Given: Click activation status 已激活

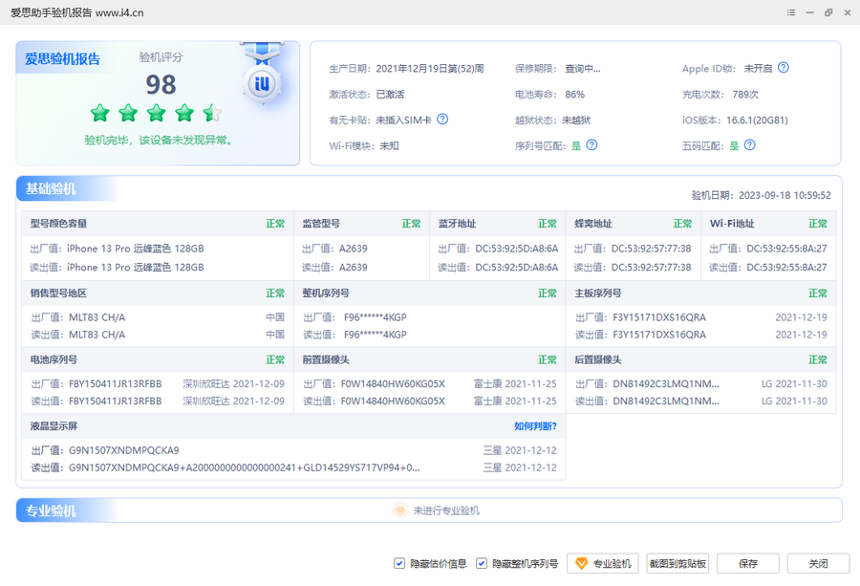Looking at the screenshot, I should click(390, 95).
